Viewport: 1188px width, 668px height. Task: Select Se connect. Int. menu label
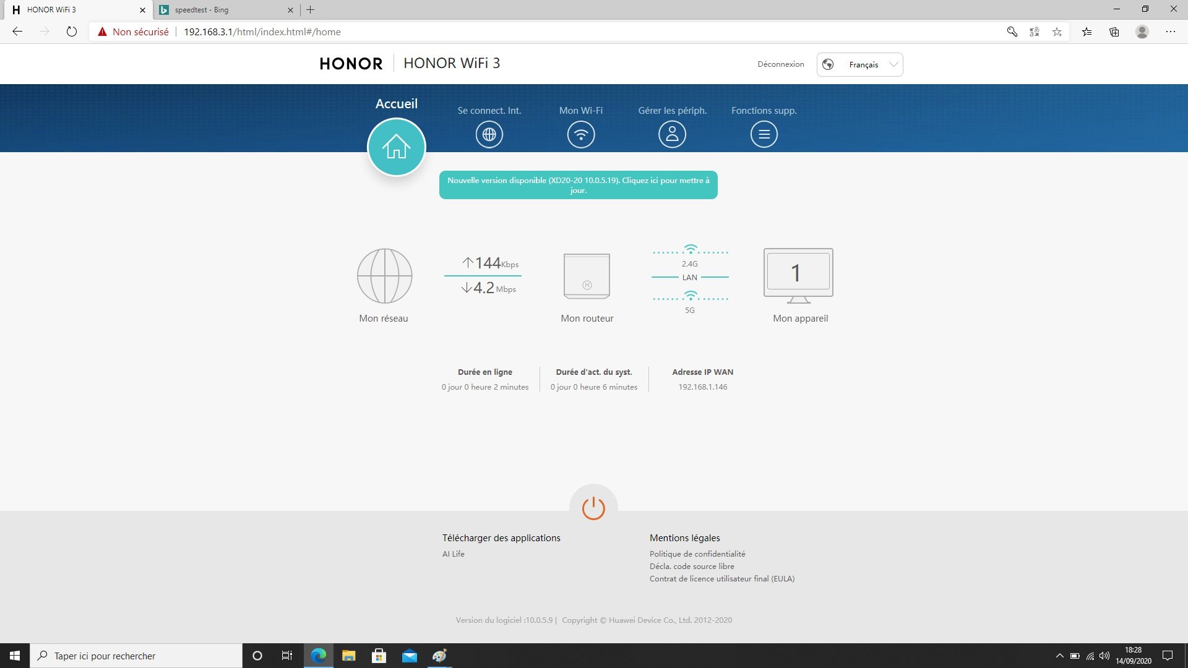489,111
